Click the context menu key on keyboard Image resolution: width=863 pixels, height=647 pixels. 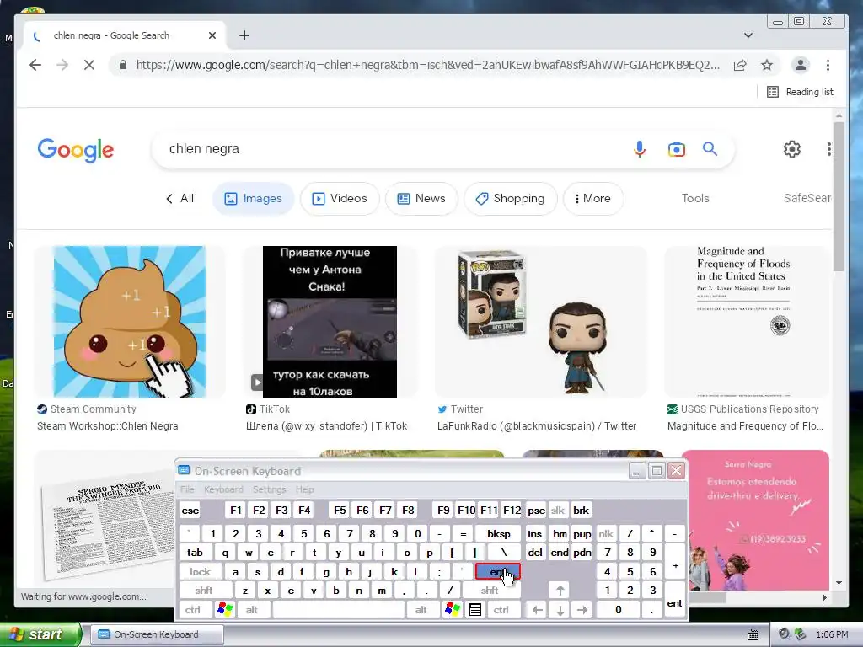[475, 609]
